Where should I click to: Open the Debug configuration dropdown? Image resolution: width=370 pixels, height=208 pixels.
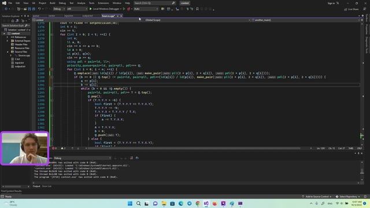[59, 9]
